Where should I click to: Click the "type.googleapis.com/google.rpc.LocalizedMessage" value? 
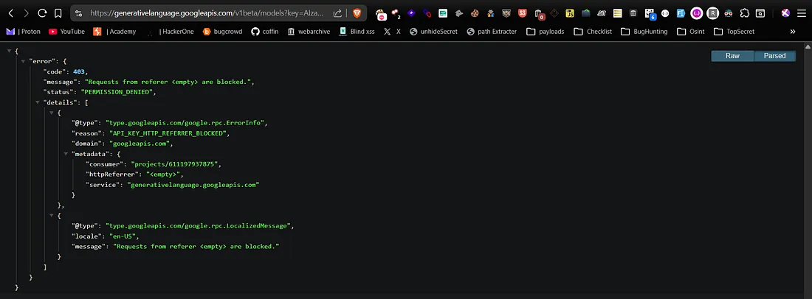pyautogui.click(x=199, y=225)
